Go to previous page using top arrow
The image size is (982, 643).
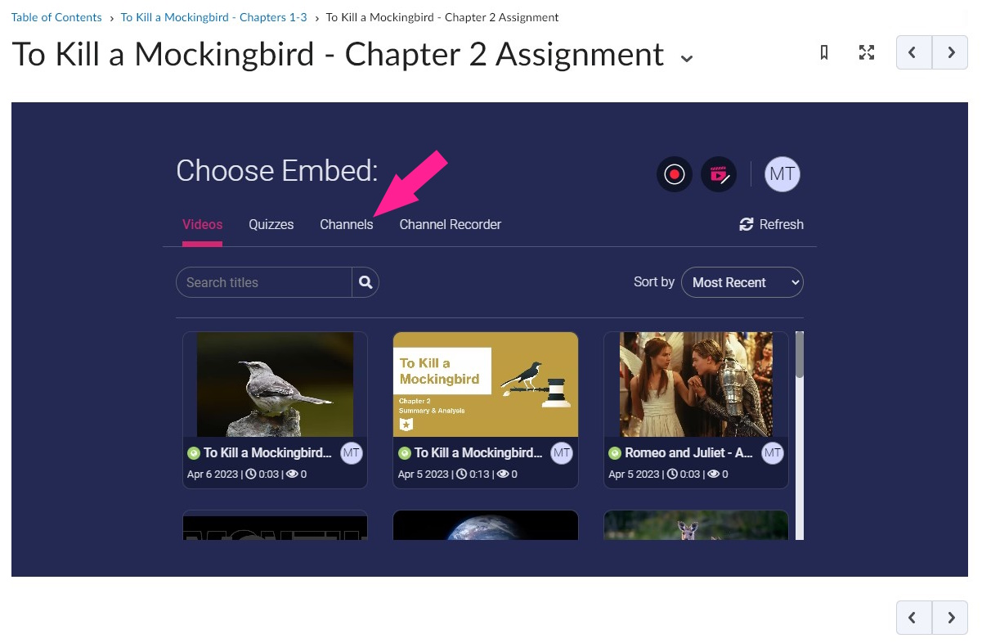pyautogui.click(x=914, y=52)
